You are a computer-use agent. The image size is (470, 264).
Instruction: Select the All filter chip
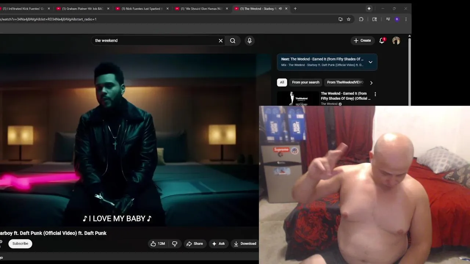(x=282, y=82)
